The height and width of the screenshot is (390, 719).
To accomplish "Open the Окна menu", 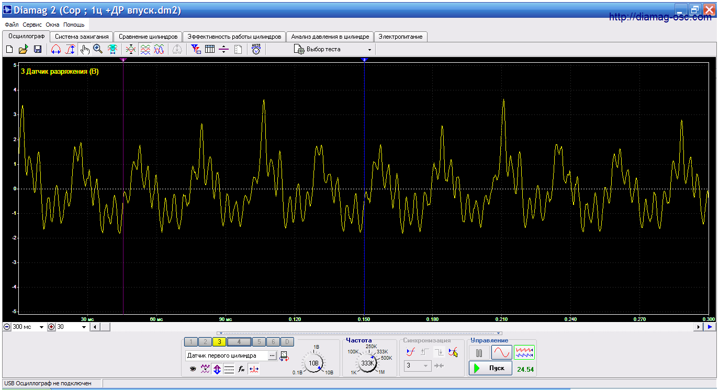I will click(x=52, y=25).
